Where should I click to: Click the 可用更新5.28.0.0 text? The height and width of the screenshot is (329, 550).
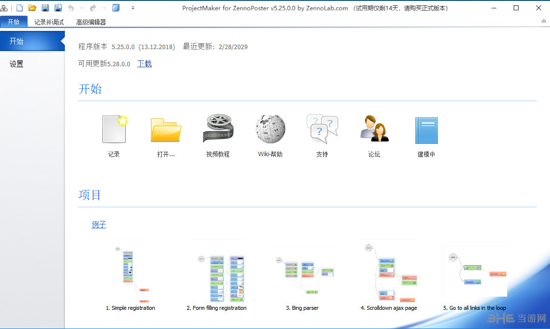click(x=104, y=64)
